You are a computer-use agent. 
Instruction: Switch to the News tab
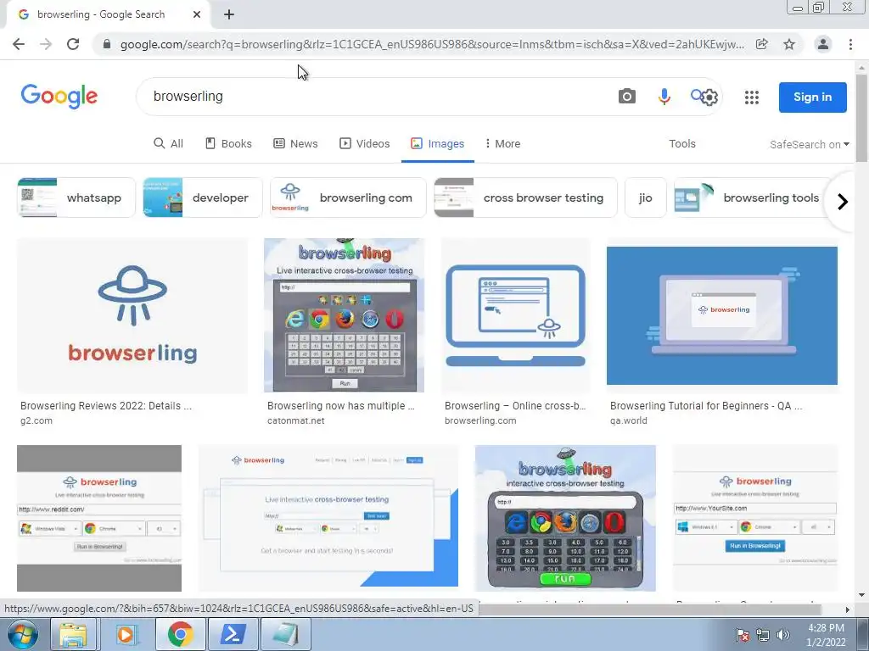point(296,144)
